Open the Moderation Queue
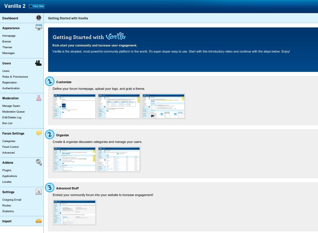This screenshot has height=233, width=318. 13,112
